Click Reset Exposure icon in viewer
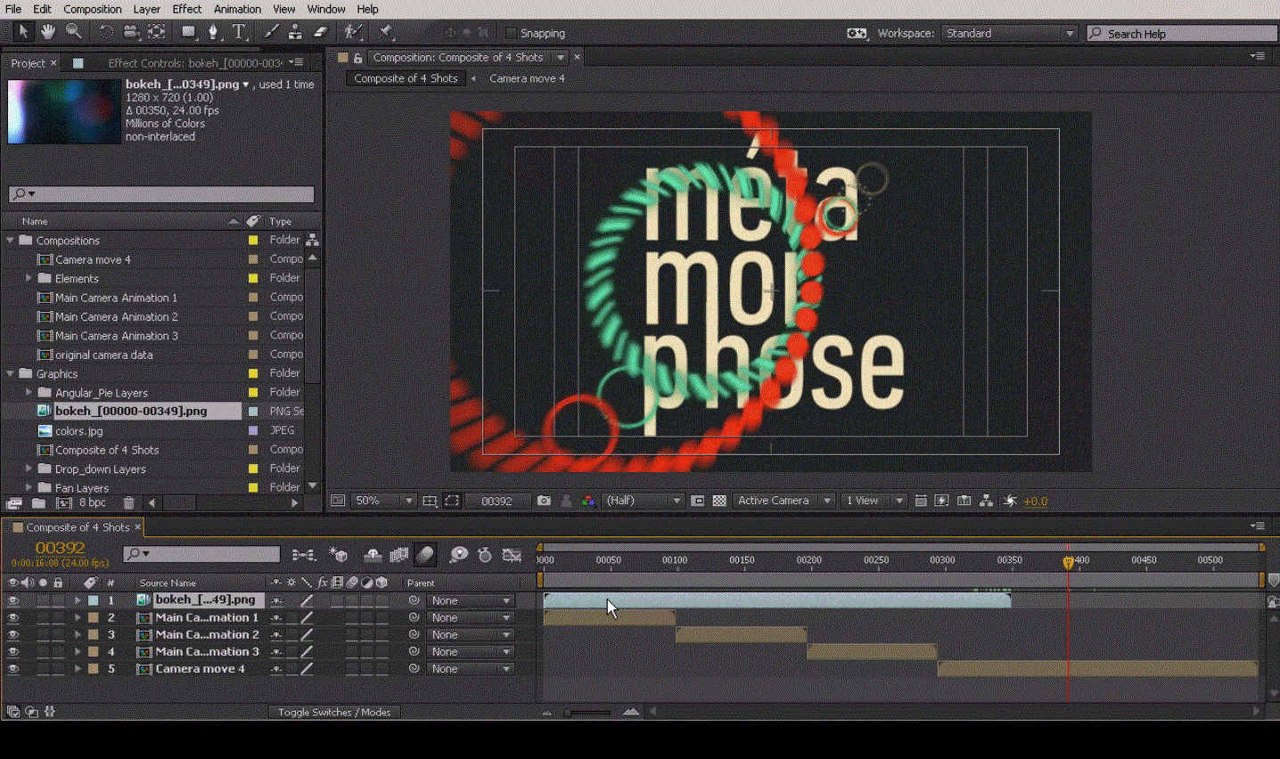1280x759 pixels. tap(1010, 501)
